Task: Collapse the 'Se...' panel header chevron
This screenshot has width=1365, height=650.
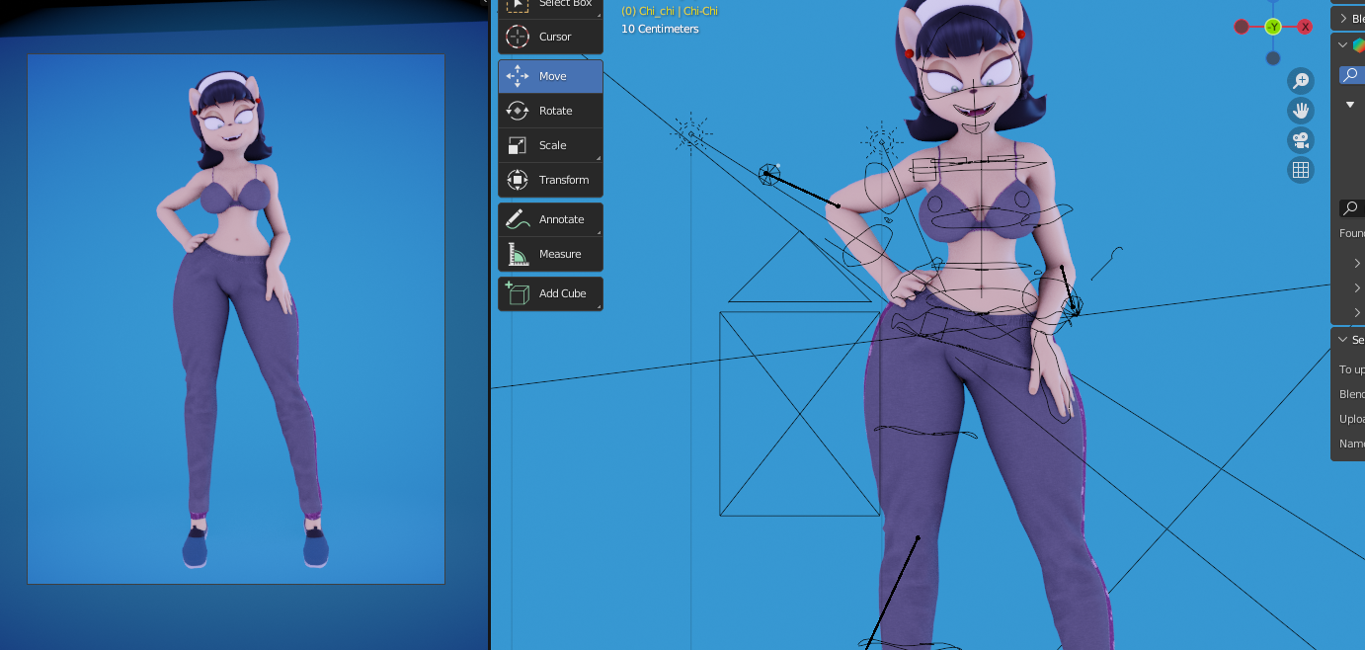Action: click(x=1343, y=340)
